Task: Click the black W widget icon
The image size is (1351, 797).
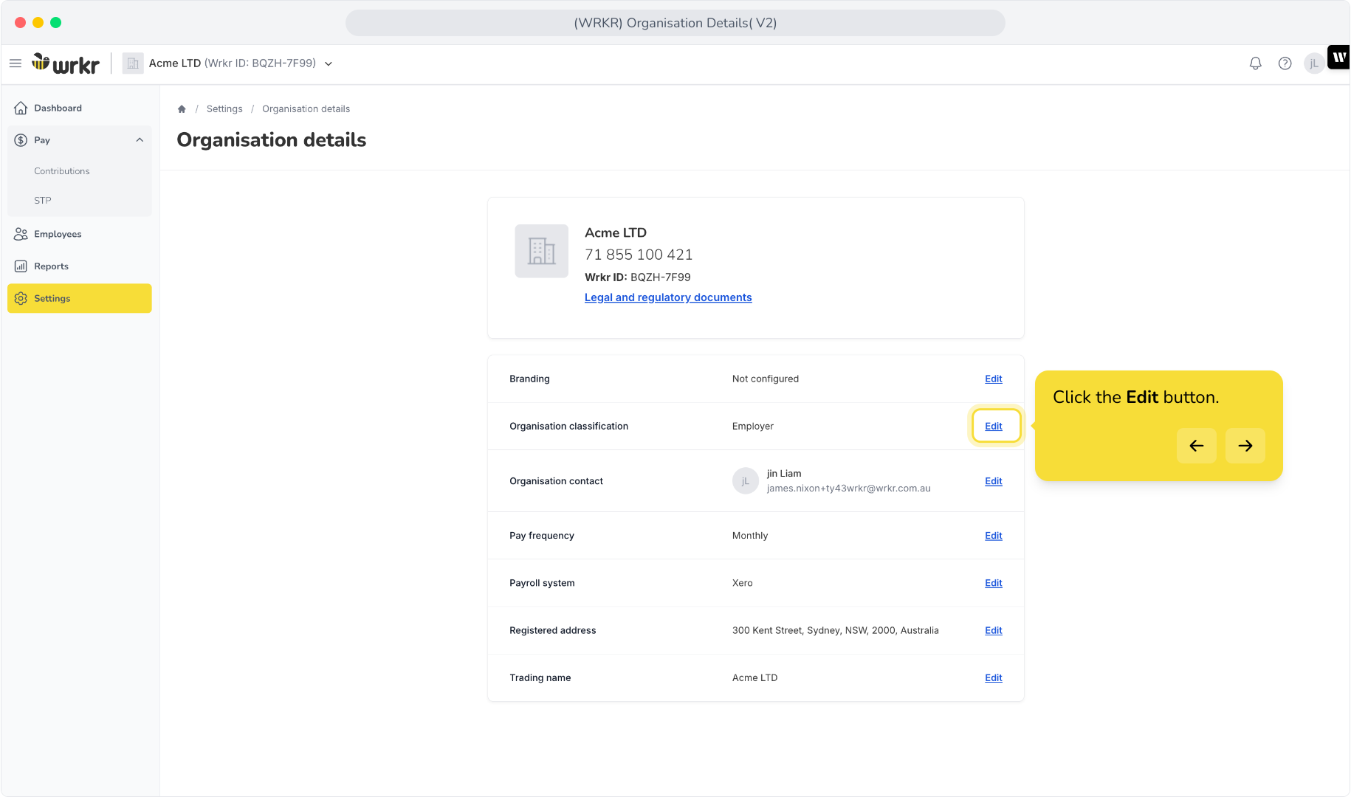Action: click(x=1339, y=57)
